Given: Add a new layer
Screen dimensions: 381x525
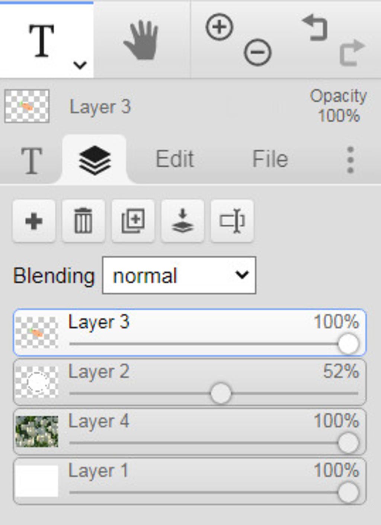Looking at the screenshot, I should pyautogui.click(x=34, y=221).
